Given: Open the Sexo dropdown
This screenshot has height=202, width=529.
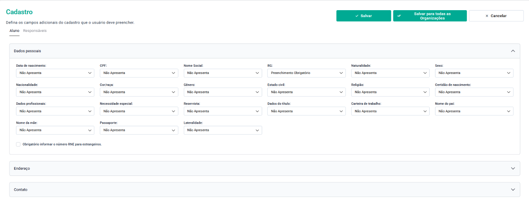Looking at the screenshot, I should pos(474,73).
